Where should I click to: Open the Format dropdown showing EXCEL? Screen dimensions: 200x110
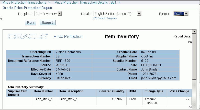click(181, 14)
